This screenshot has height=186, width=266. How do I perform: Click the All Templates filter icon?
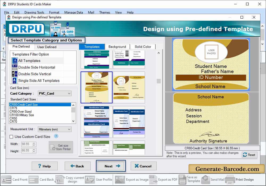pos(15,61)
